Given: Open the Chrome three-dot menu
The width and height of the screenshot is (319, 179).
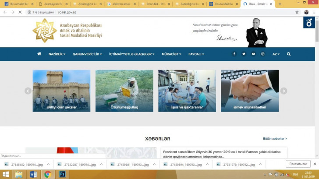Looking at the screenshot, I should (314, 12).
